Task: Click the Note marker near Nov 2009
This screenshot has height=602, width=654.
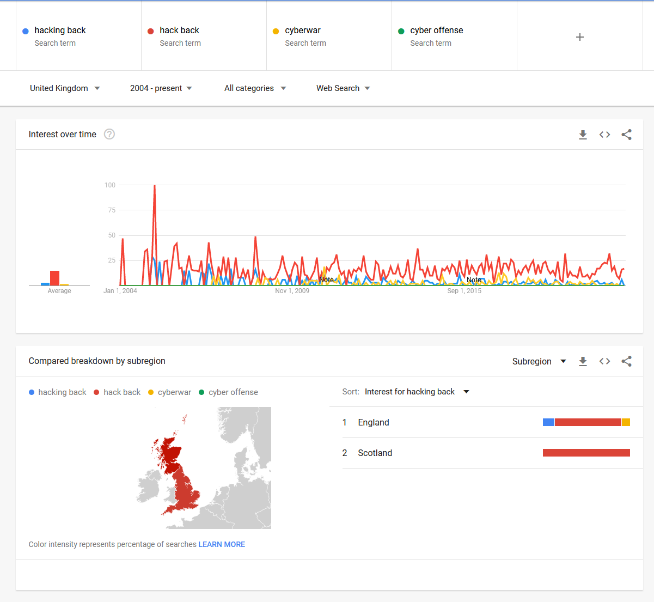Action: [x=327, y=280]
